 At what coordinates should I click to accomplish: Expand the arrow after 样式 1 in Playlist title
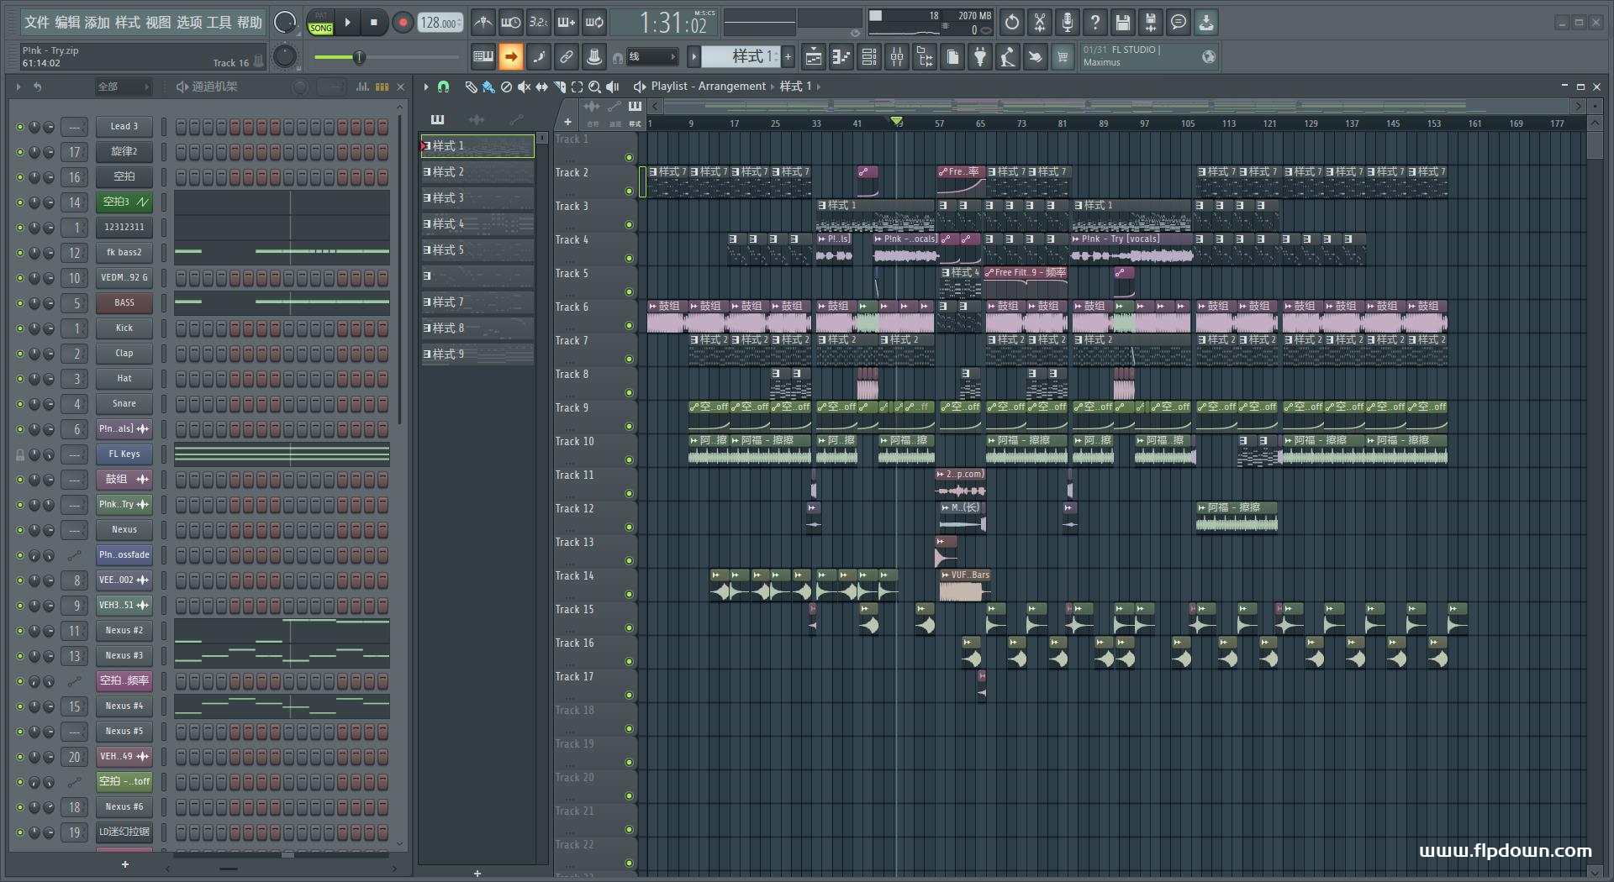819,87
